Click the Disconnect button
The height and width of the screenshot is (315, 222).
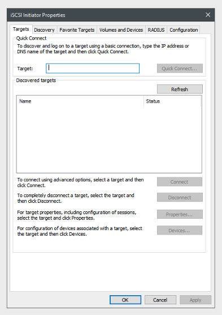coord(180,198)
